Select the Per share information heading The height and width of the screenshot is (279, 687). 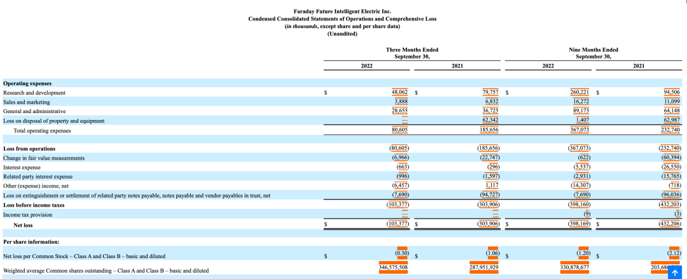coord(31,242)
